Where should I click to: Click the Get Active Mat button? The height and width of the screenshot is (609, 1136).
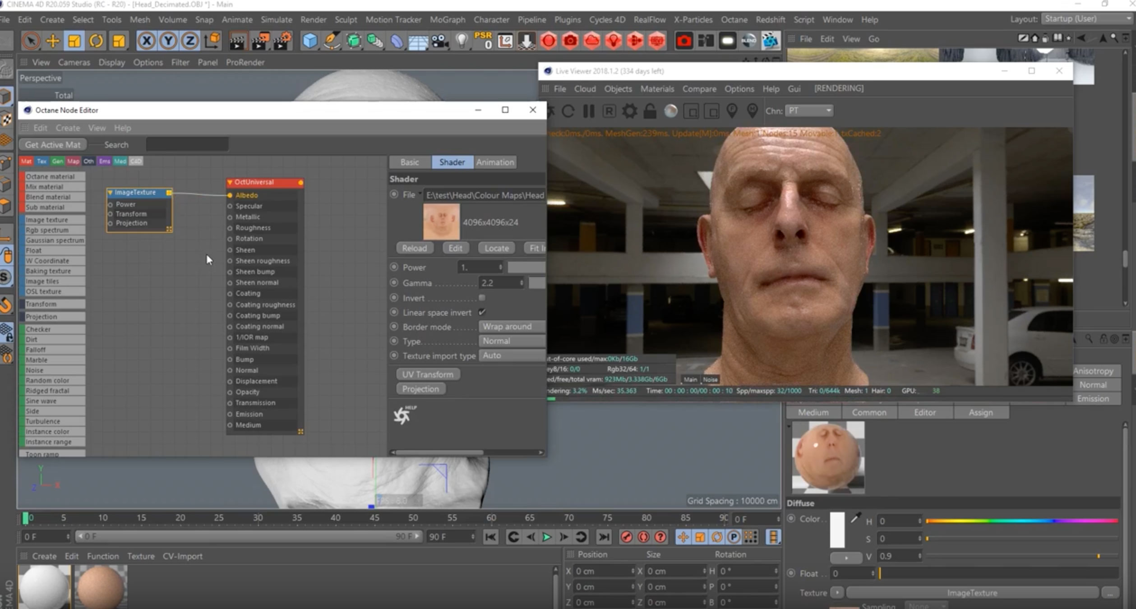pyautogui.click(x=52, y=144)
